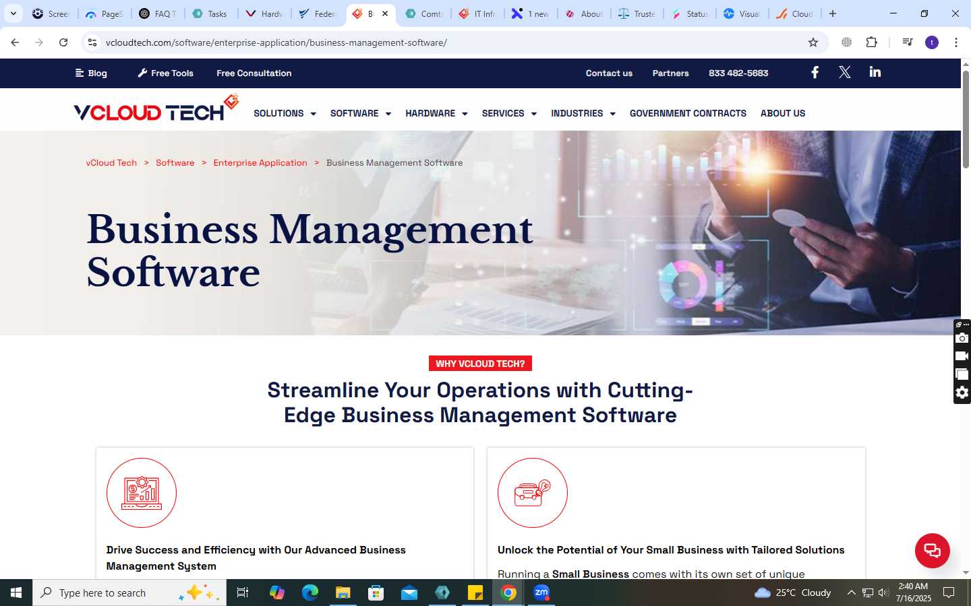Click the toolbox icon in small business card
The height and width of the screenshot is (606, 971).
coord(533,493)
